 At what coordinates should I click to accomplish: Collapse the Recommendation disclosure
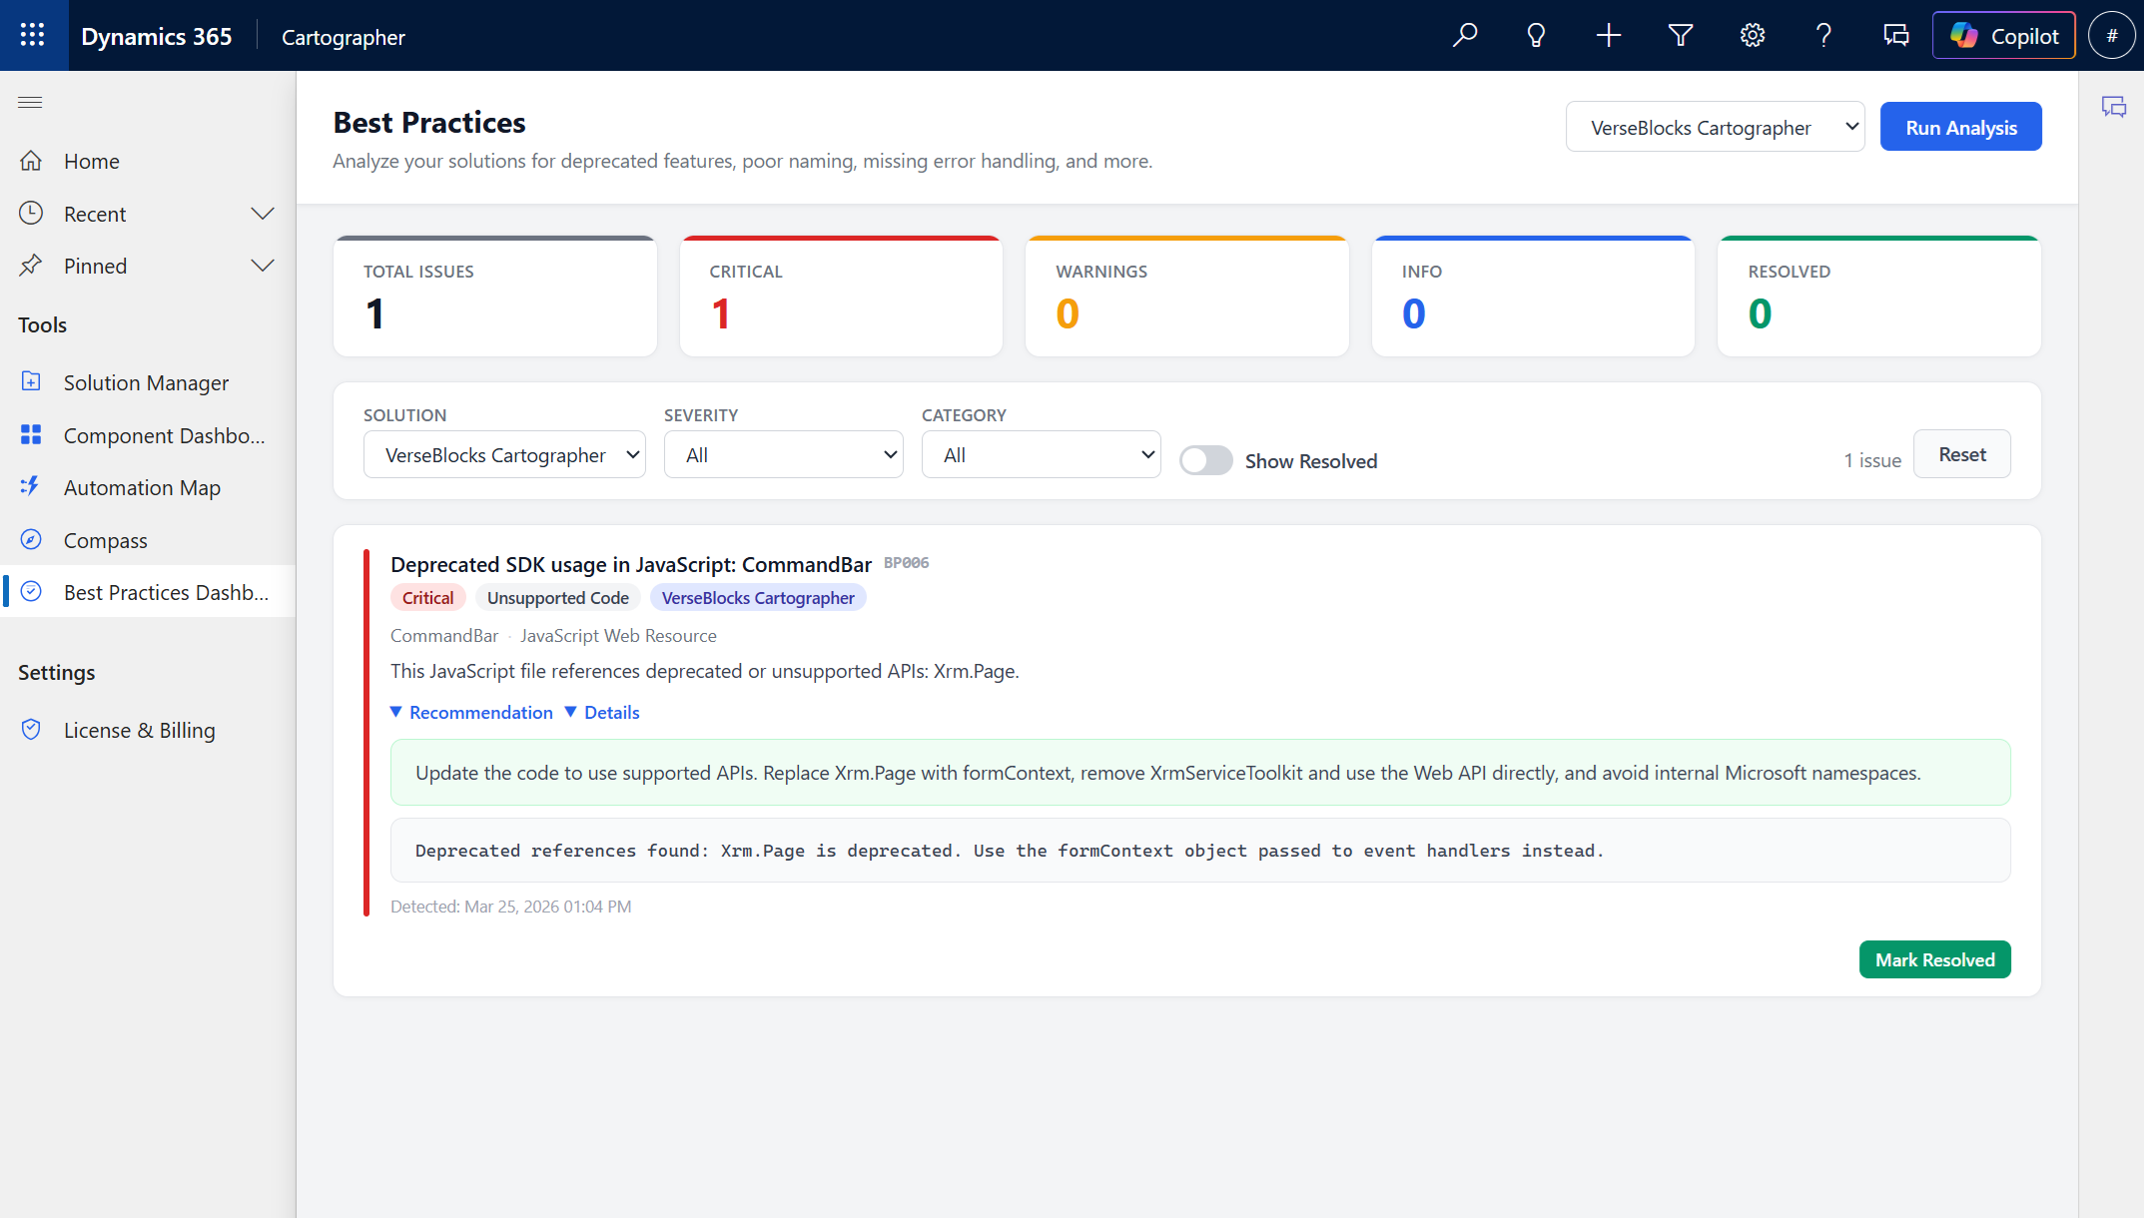tap(471, 712)
